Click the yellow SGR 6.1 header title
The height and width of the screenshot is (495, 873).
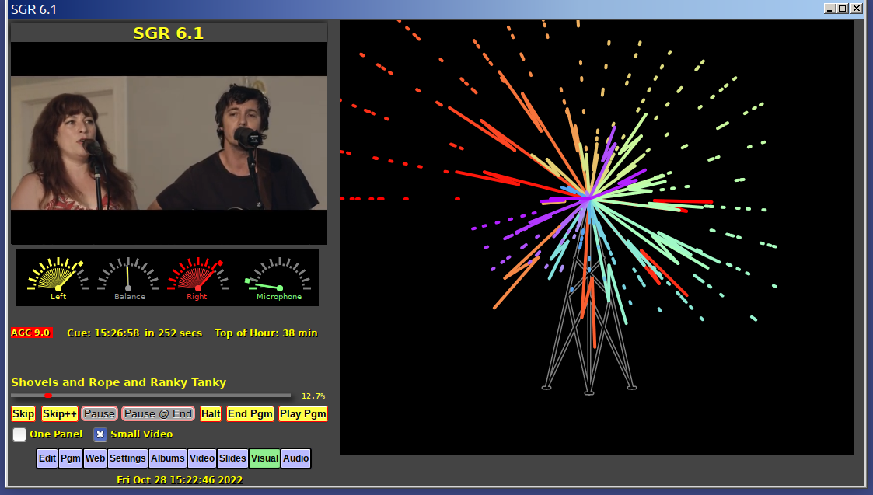click(x=169, y=33)
